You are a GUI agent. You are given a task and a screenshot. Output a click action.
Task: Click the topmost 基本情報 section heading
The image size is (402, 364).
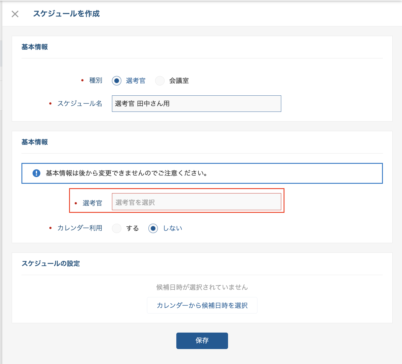35,47
